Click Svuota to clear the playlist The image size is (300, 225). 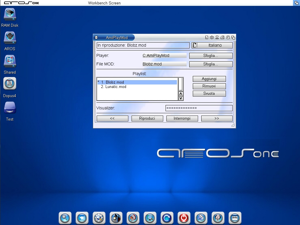(209, 93)
